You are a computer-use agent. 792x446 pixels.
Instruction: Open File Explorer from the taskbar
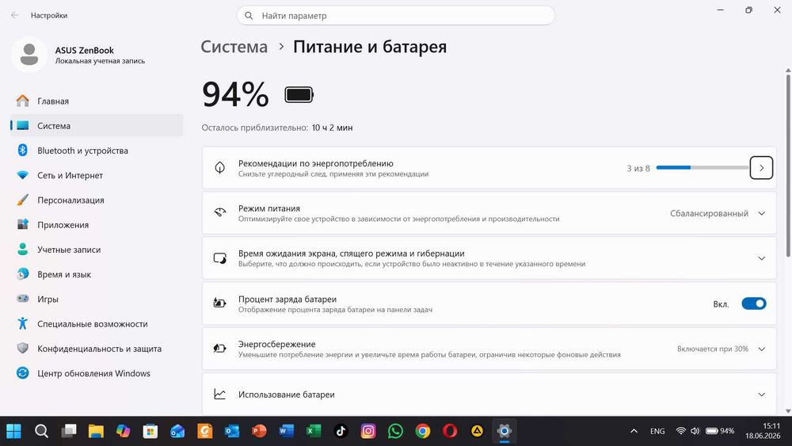click(96, 431)
